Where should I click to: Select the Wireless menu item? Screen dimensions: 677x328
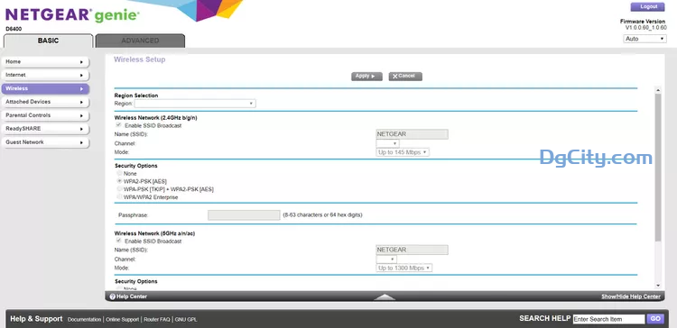[x=45, y=89]
